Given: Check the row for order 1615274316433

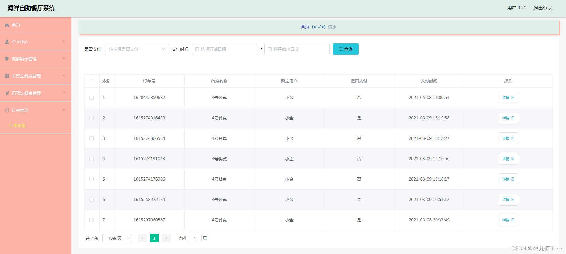Looking at the screenshot, I should click(x=92, y=118).
